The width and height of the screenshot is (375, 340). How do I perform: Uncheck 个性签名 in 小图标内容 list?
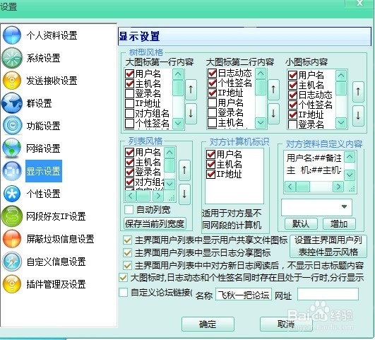pyautogui.click(x=293, y=105)
